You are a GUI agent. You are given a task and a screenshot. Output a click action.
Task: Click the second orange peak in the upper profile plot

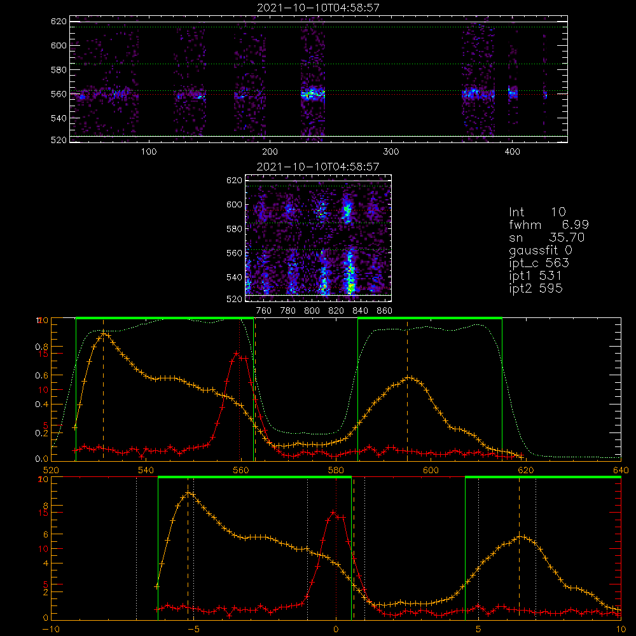409,378
